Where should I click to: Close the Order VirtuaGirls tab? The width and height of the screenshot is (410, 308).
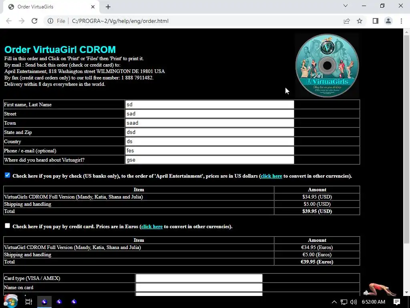click(93, 7)
